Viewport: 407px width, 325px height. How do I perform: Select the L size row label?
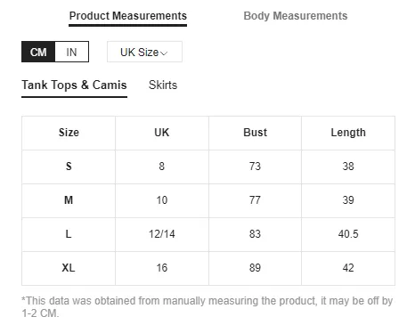tap(69, 234)
